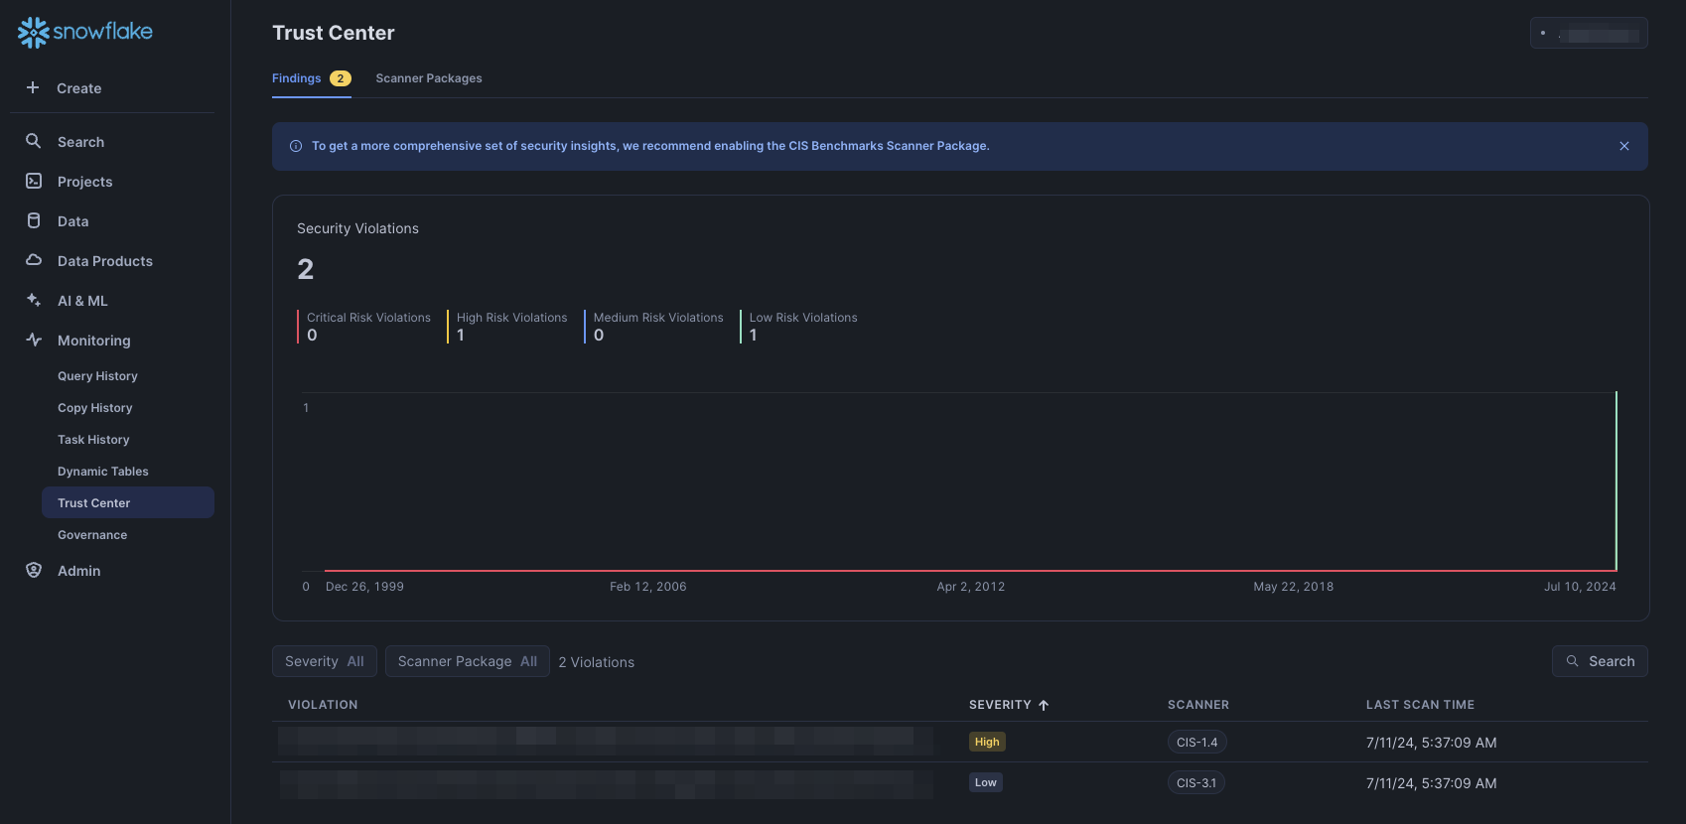
Task: Click the Data Products cloud icon
Action: pos(33,260)
